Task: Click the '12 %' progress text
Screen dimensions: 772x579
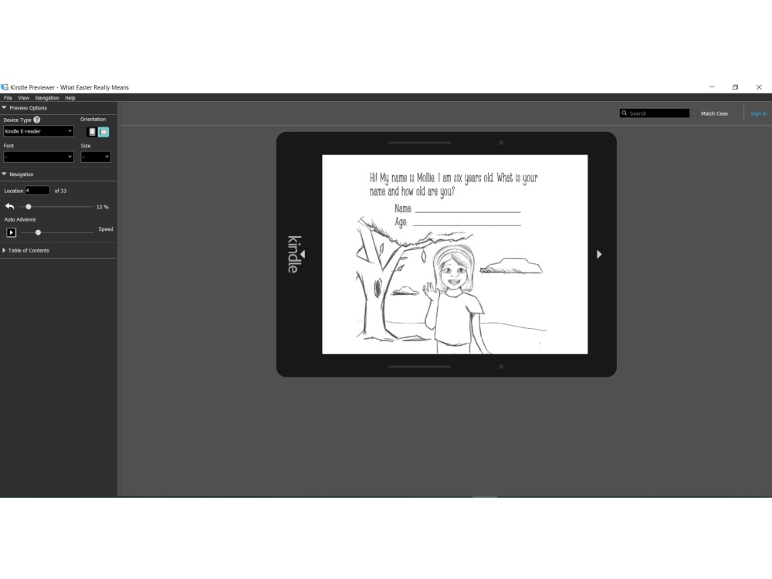Action: click(103, 207)
